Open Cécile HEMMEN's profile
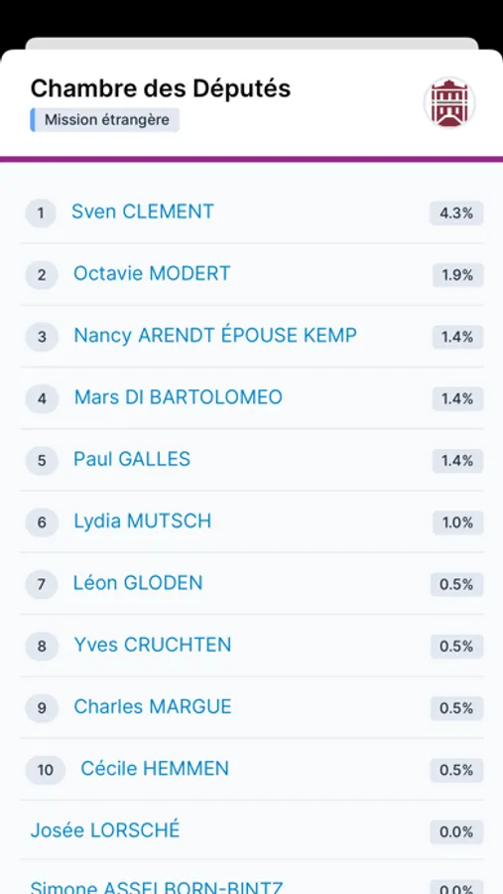503x894 pixels. (155, 769)
